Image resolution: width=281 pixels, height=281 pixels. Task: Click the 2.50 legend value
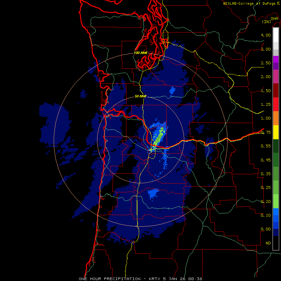(266, 63)
